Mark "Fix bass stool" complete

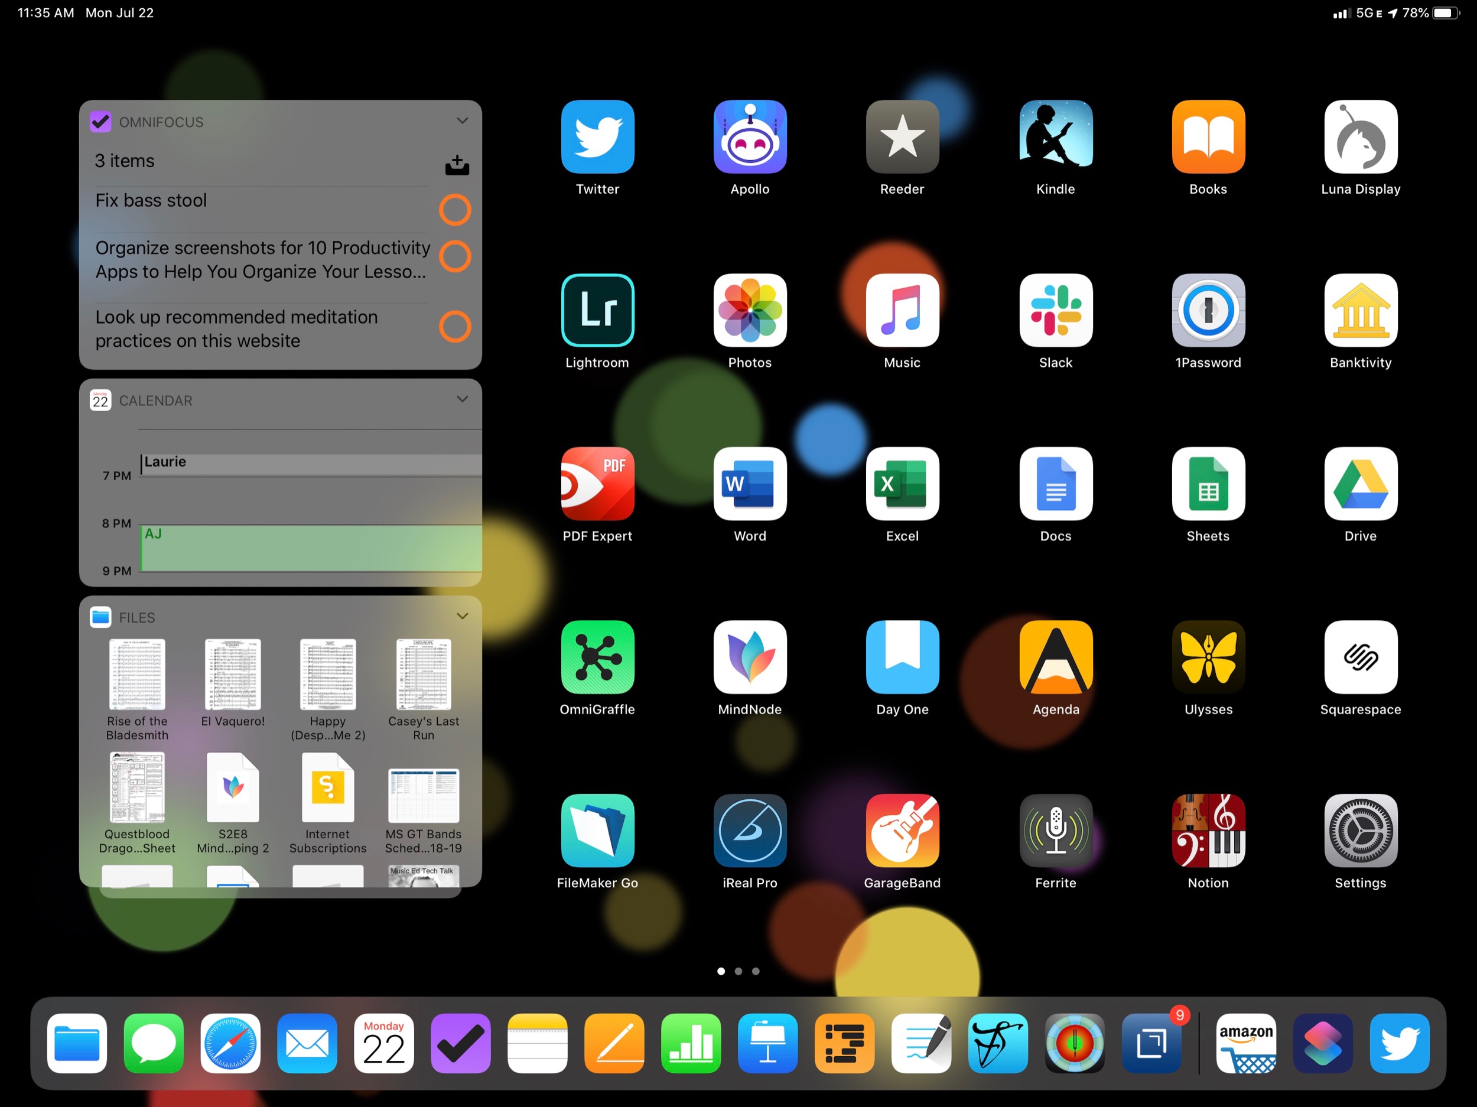point(455,210)
